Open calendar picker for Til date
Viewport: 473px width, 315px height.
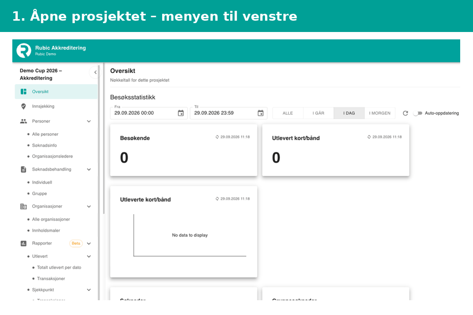[x=261, y=113]
